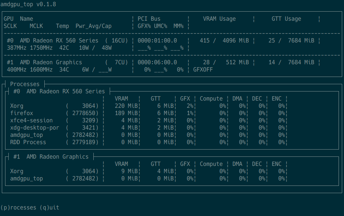Select the RDD Process row
344x216 pixels.
pyautogui.click(x=149, y=142)
